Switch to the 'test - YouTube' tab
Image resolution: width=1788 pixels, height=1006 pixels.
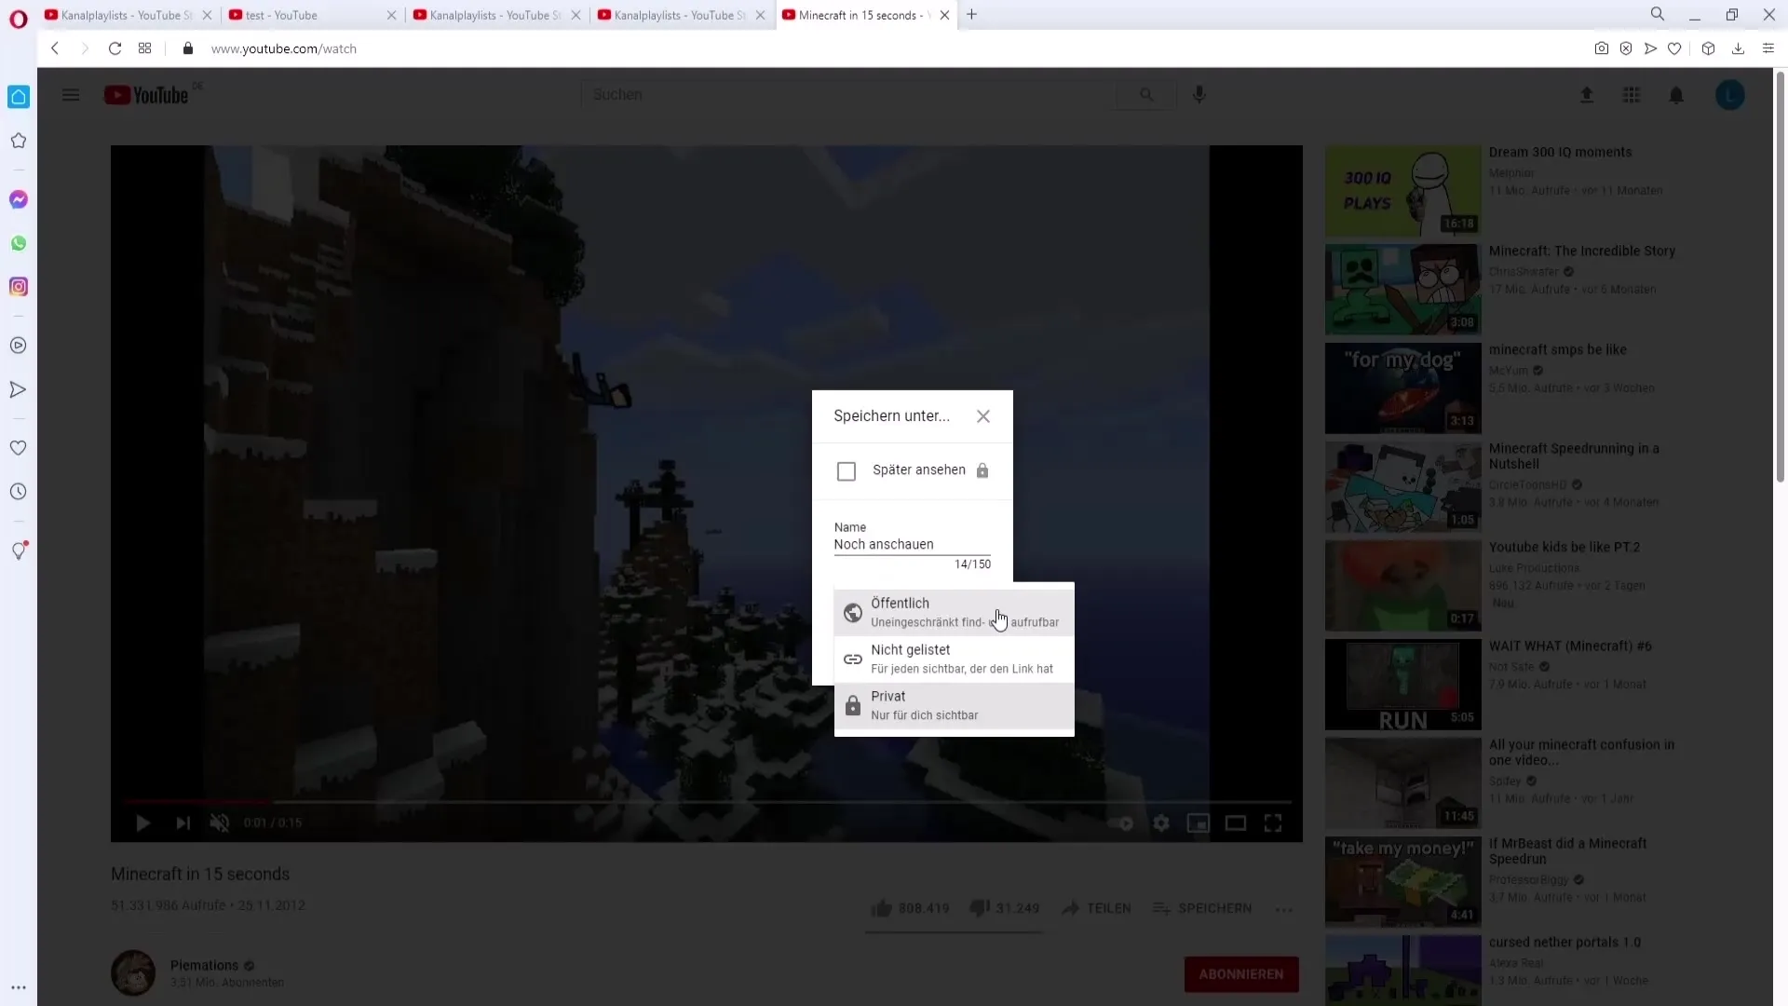[311, 15]
